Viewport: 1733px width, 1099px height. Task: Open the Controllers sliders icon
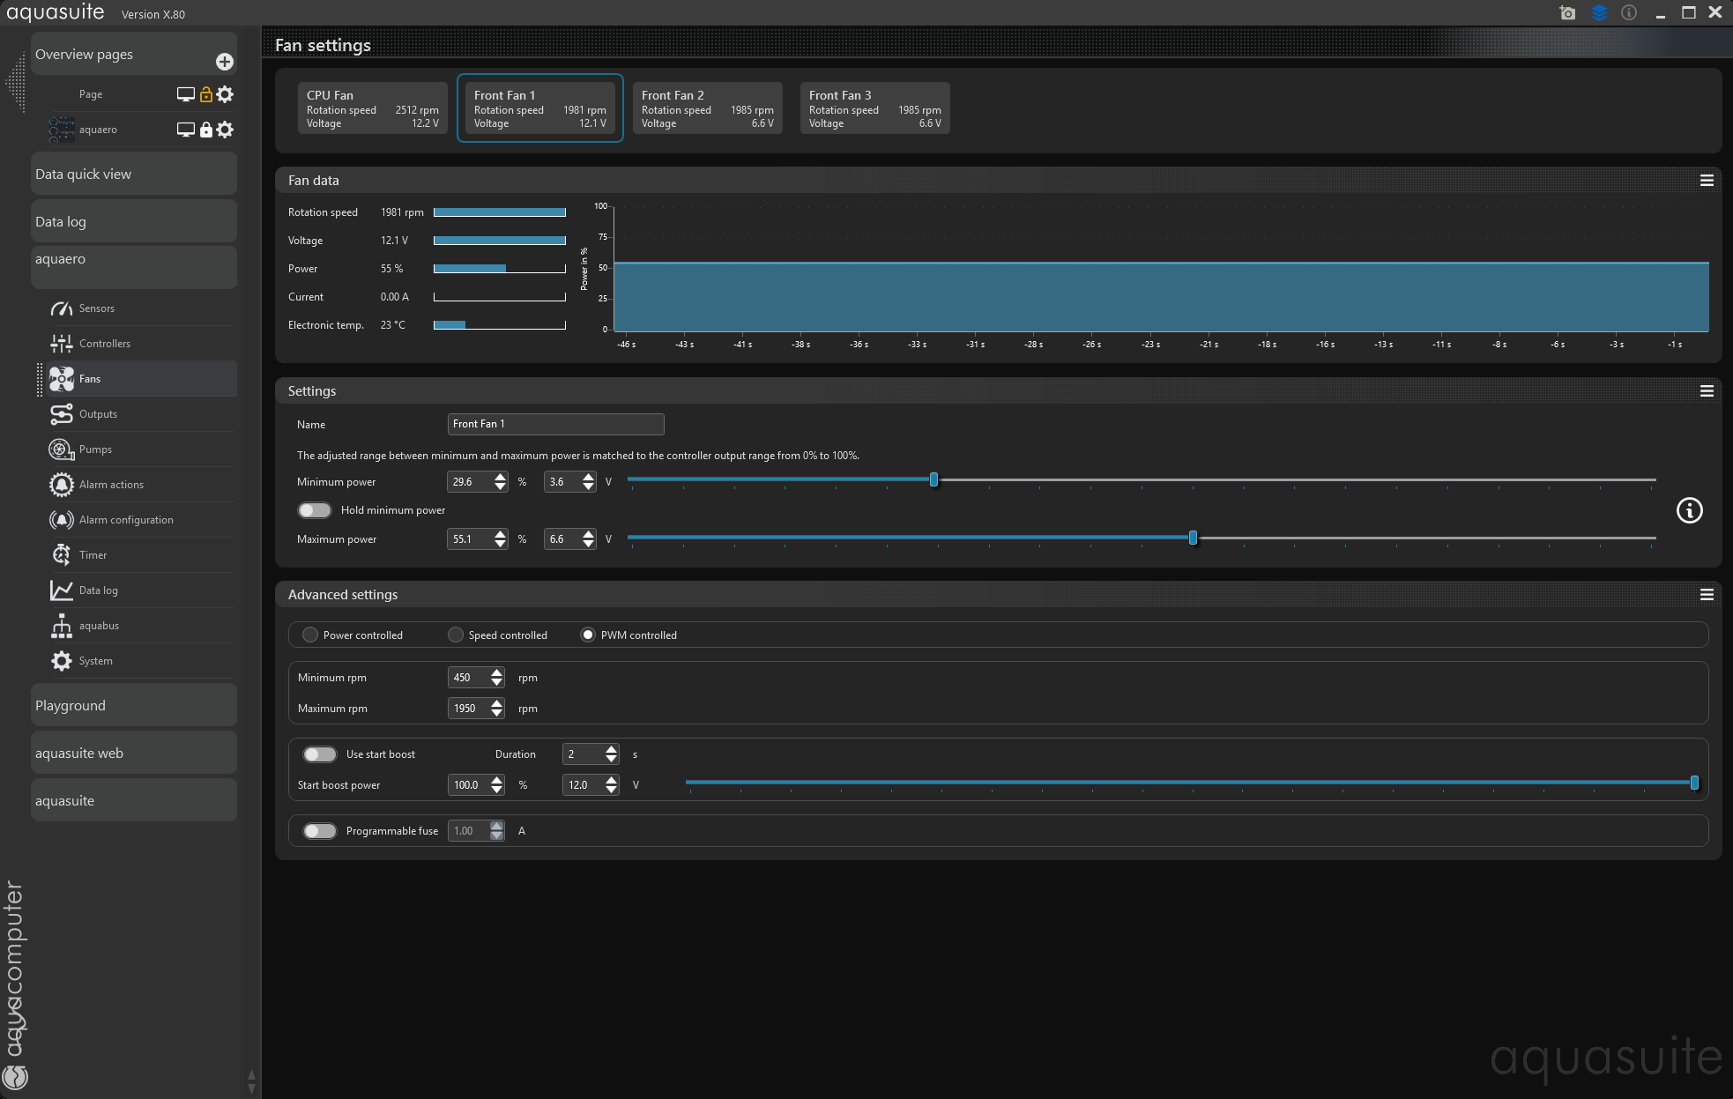(x=61, y=344)
